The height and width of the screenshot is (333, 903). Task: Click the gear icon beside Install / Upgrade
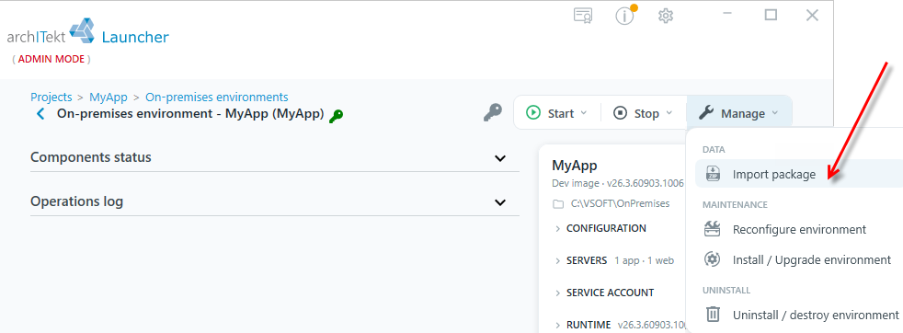[713, 259]
